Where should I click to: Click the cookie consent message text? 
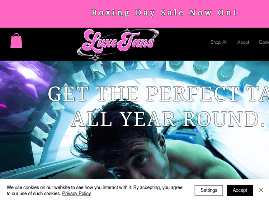coord(94,191)
